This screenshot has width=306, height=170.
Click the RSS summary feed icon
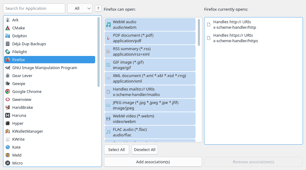click(108, 51)
